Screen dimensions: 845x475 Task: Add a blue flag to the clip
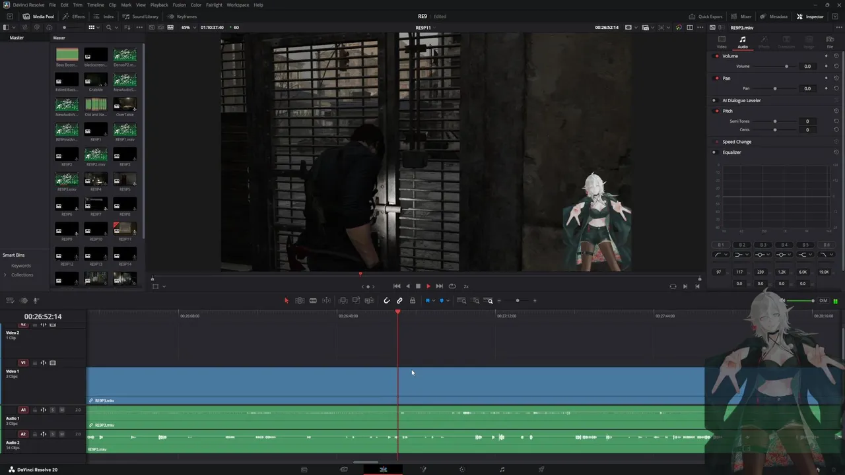tap(428, 301)
